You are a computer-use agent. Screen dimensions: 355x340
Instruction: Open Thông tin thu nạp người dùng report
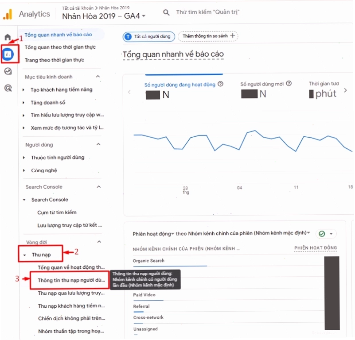pos(71,280)
